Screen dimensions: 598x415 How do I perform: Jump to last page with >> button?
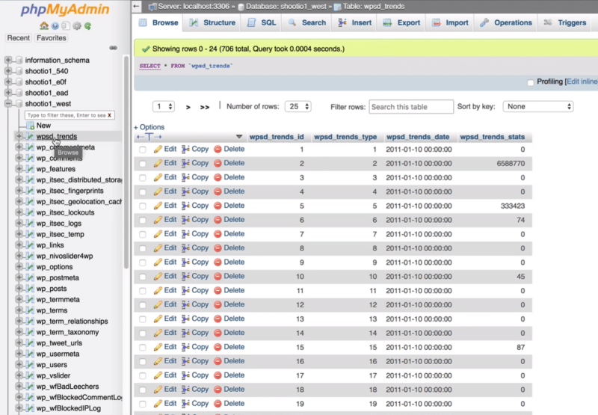click(x=205, y=107)
